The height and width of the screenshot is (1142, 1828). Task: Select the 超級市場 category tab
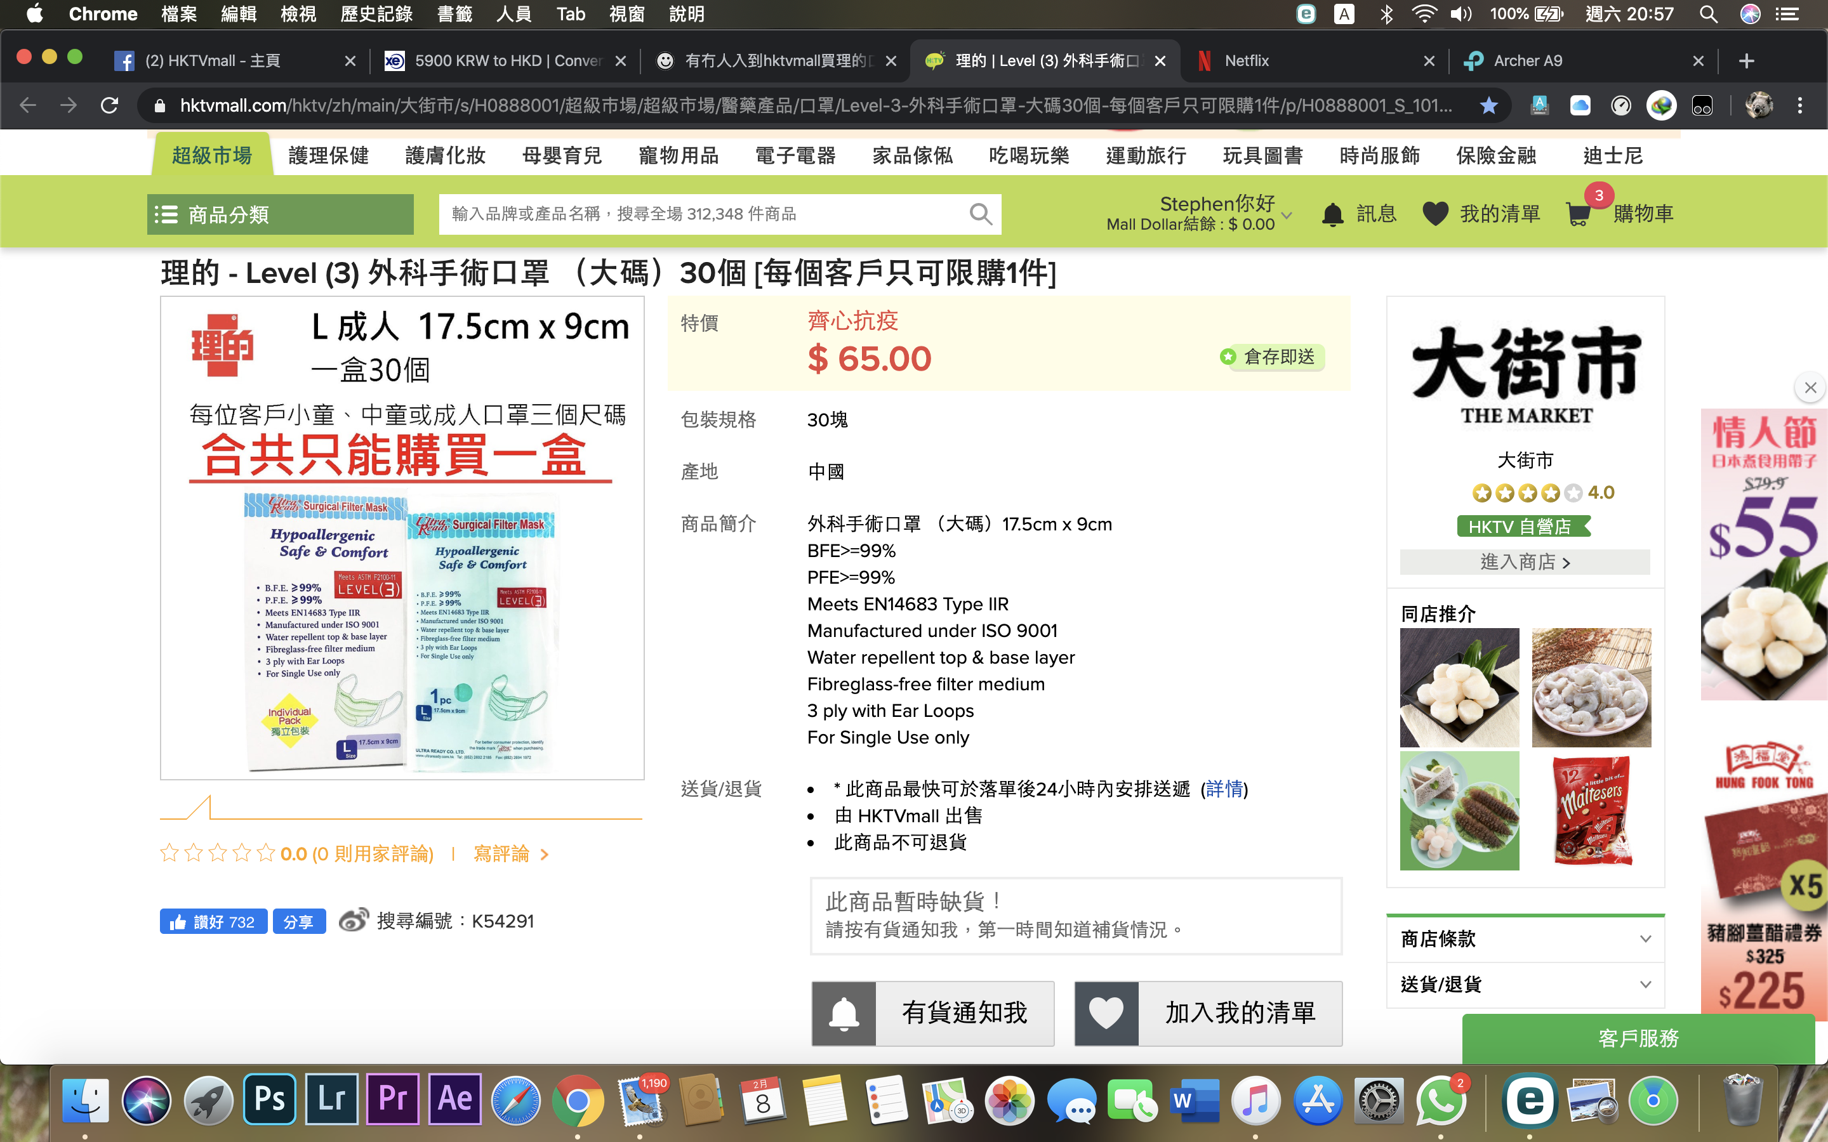click(x=211, y=155)
